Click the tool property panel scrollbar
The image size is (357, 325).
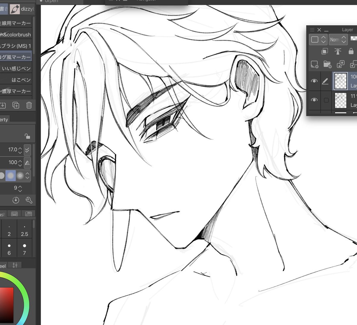[34, 160]
